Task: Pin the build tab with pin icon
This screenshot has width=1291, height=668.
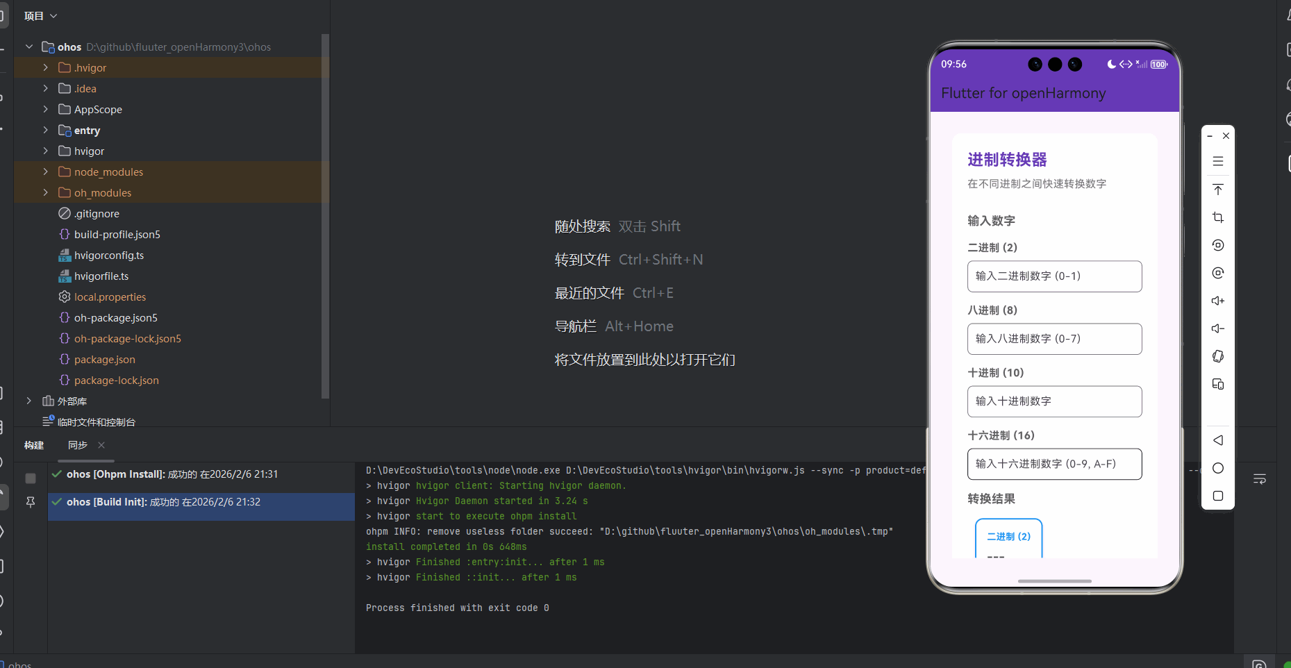Action: [31, 501]
